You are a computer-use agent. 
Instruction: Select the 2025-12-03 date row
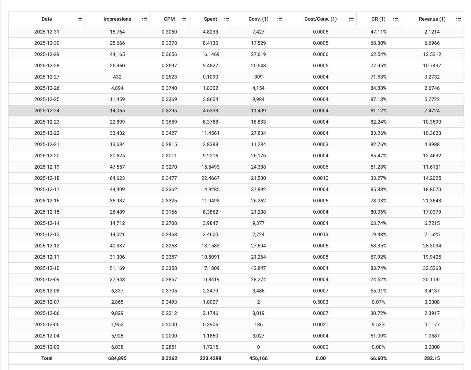click(236, 347)
